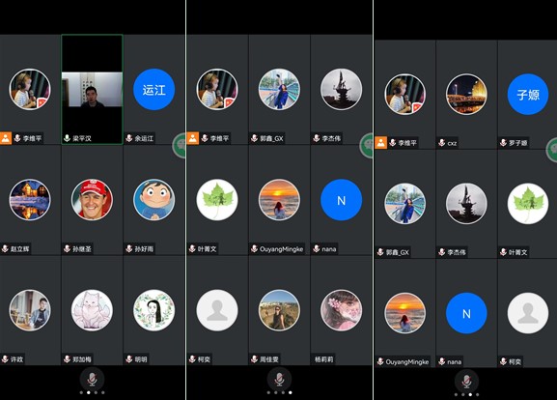This screenshot has width=557, height=400.
Task: Toggle the bottom microphone in the right screenshot
Action: [x=466, y=382]
